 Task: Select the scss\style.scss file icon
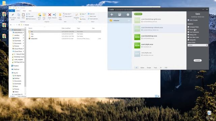coord(137,45)
